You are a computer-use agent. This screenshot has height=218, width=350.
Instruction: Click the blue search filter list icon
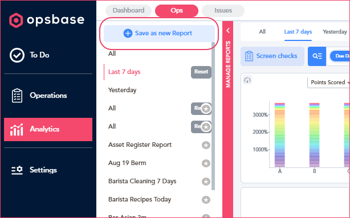317,56
